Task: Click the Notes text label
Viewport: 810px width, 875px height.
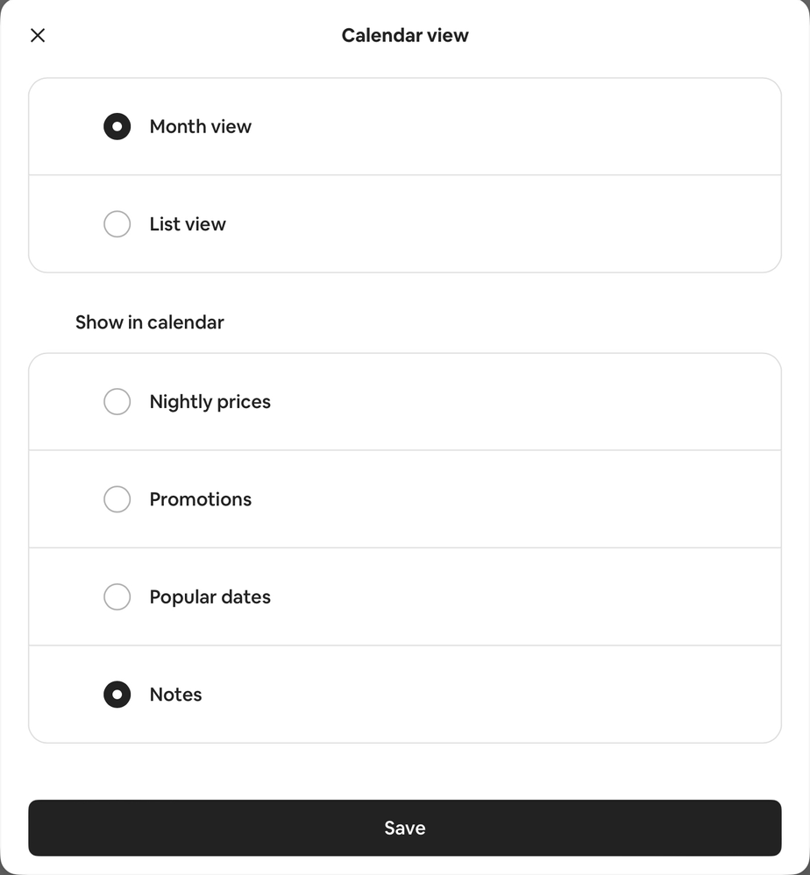Action: (x=175, y=695)
